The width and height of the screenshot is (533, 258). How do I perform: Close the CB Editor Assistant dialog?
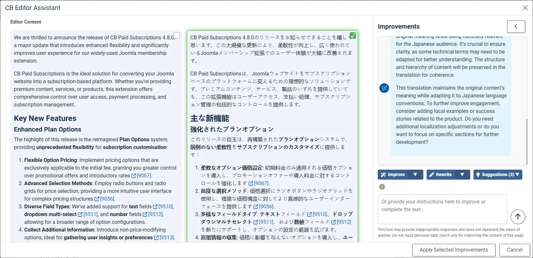[x=525, y=8]
